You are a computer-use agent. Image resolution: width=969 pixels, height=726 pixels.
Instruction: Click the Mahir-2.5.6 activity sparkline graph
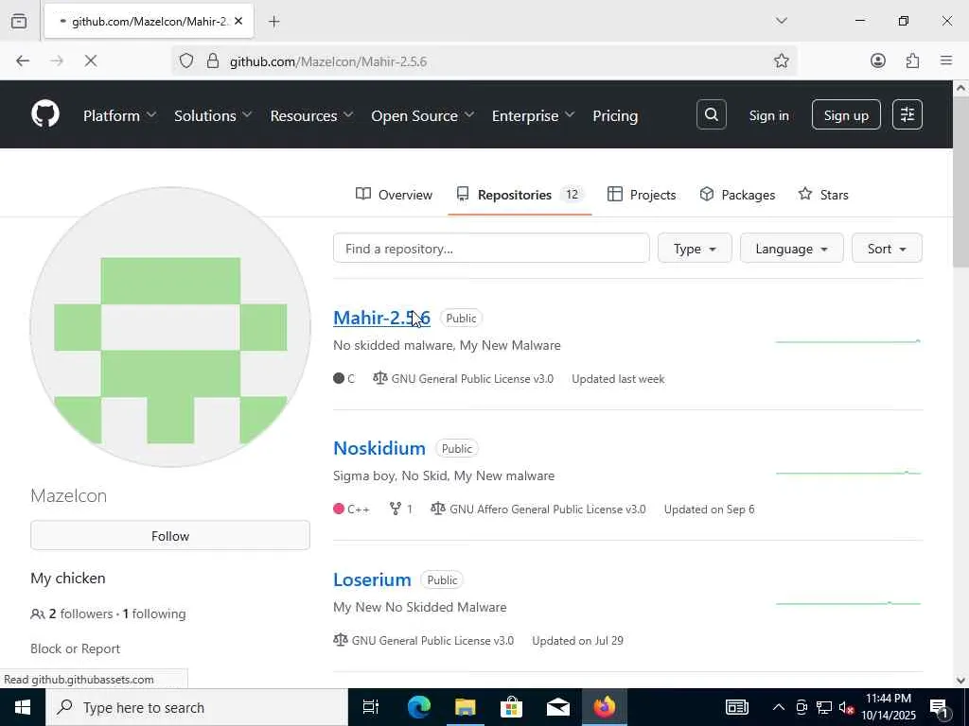[x=848, y=340]
